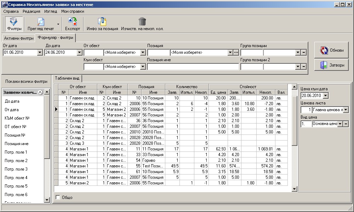Open the Преглед печат dropdown arrow
354x212 pixels.
coord(58,24)
